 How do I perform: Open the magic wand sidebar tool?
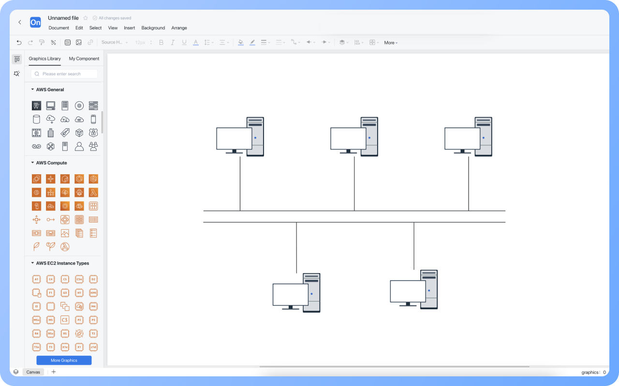point(17,74)
